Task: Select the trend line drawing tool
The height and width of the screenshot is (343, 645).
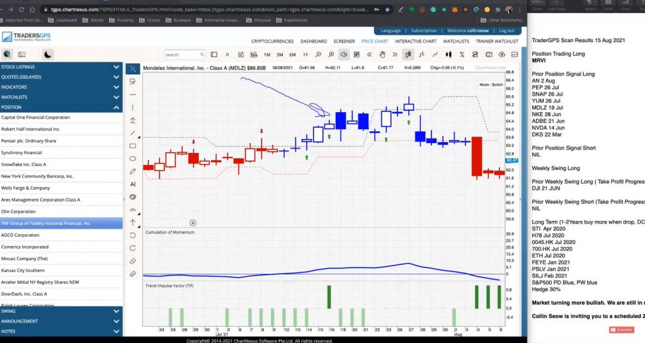Action: [132, 133]
